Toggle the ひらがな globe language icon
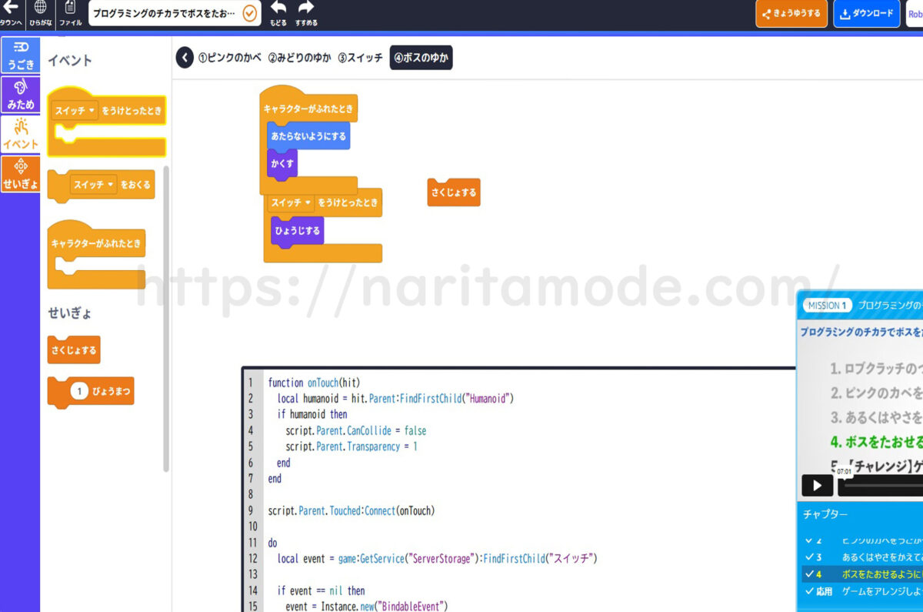Screen dimensions: 923x612 [x=41, y=9]
